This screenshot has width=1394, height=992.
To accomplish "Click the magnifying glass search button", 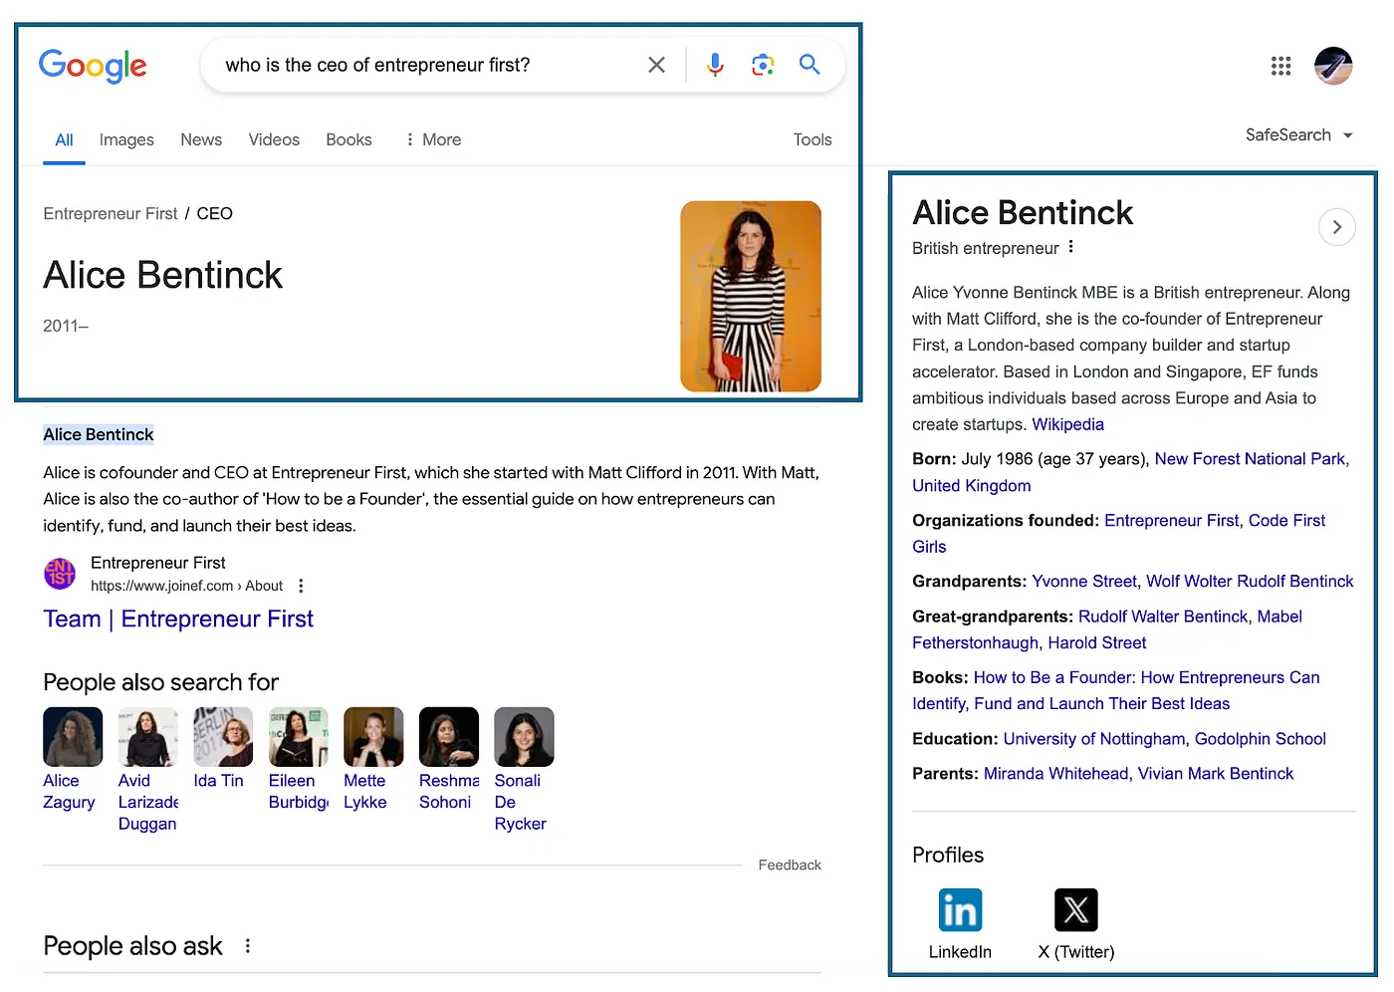I will 810,65.
